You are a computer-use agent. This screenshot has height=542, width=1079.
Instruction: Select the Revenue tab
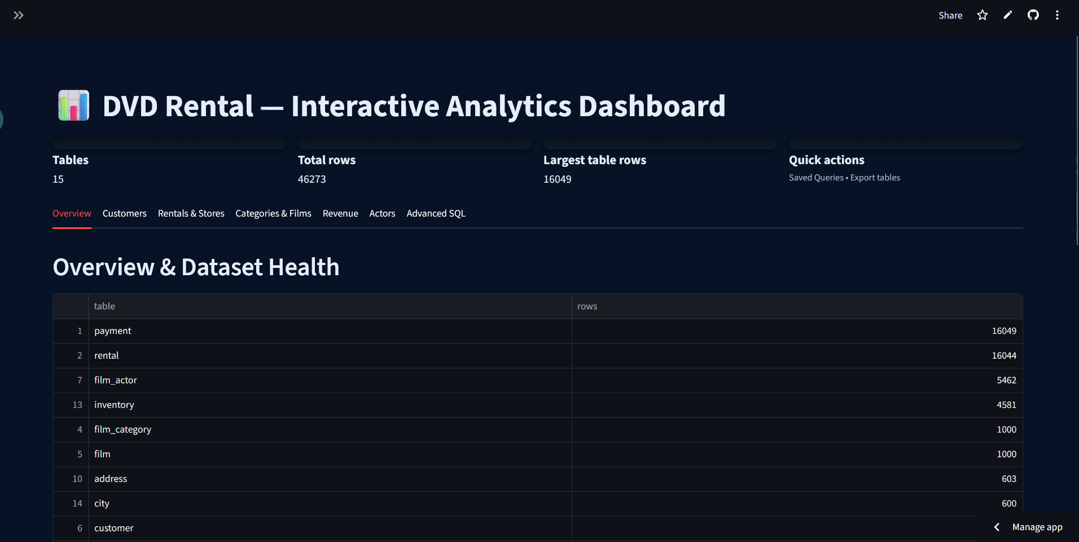tap(340, 213)
